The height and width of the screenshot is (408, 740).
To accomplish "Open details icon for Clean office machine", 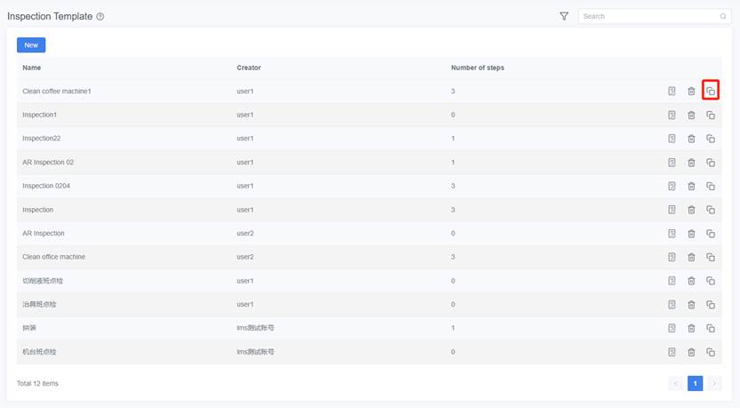I will pyautogui.click(x=672, y=257).
